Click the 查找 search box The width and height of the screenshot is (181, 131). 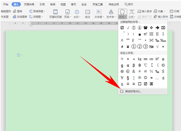tap(129, 4)
